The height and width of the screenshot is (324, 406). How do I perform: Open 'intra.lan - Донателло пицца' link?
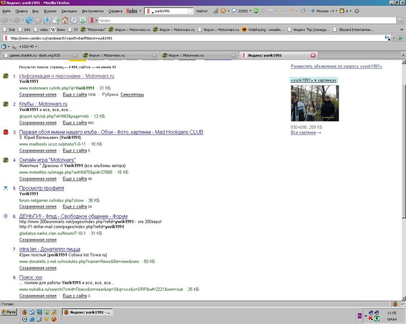pyautogui.click(x=50, y=249)
